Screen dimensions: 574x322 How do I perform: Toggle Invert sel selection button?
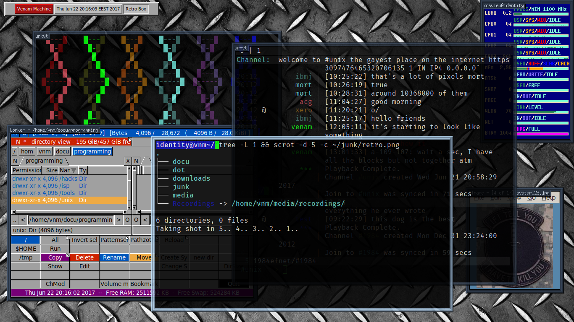[x=84, y=240]
